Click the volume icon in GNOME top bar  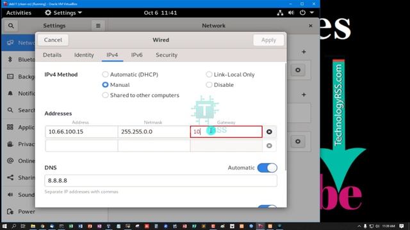coord(291,13)
